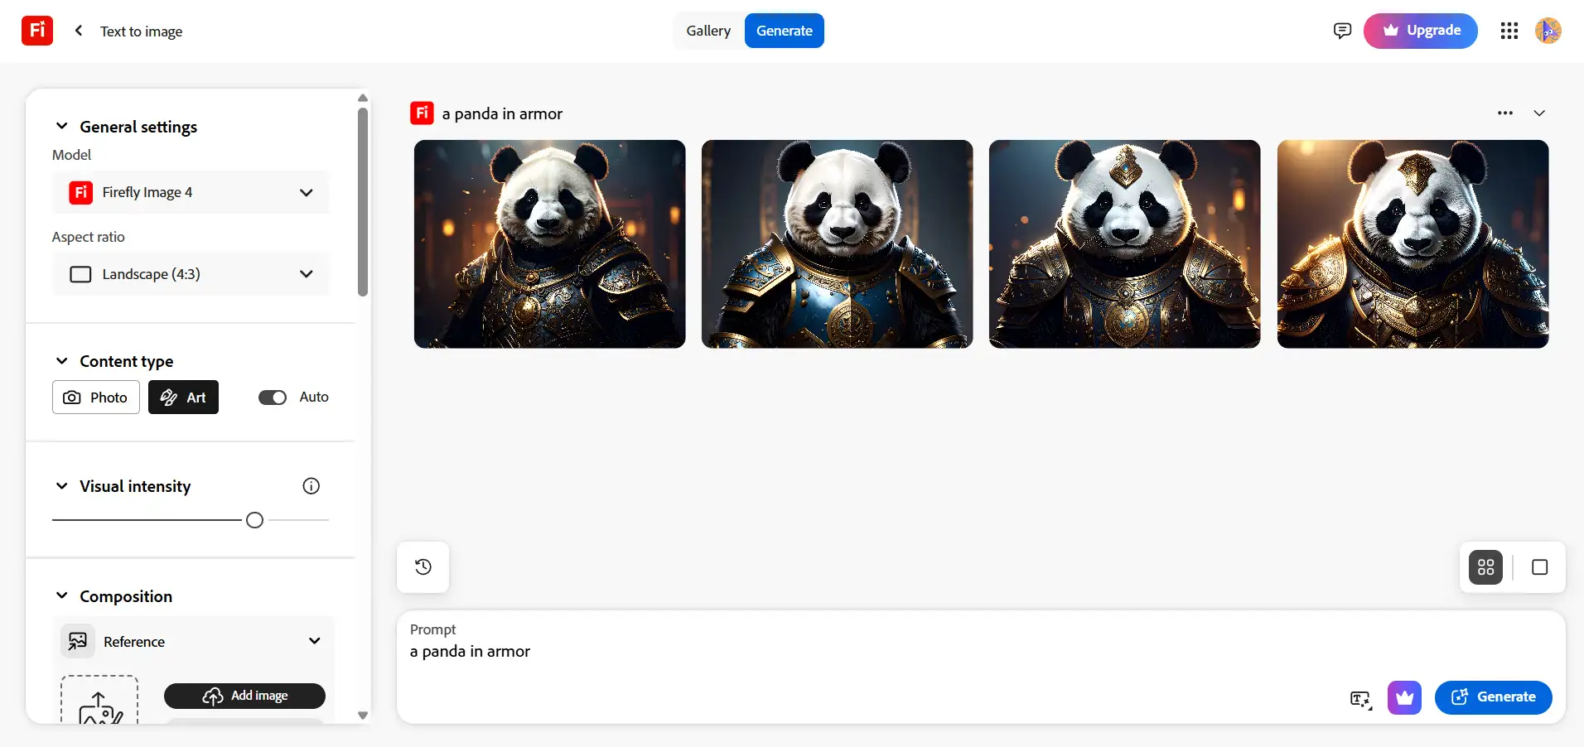Viewport: 1584px width, 747px height.
Task: Collapse the Content type section
Action: pos(61,361)
